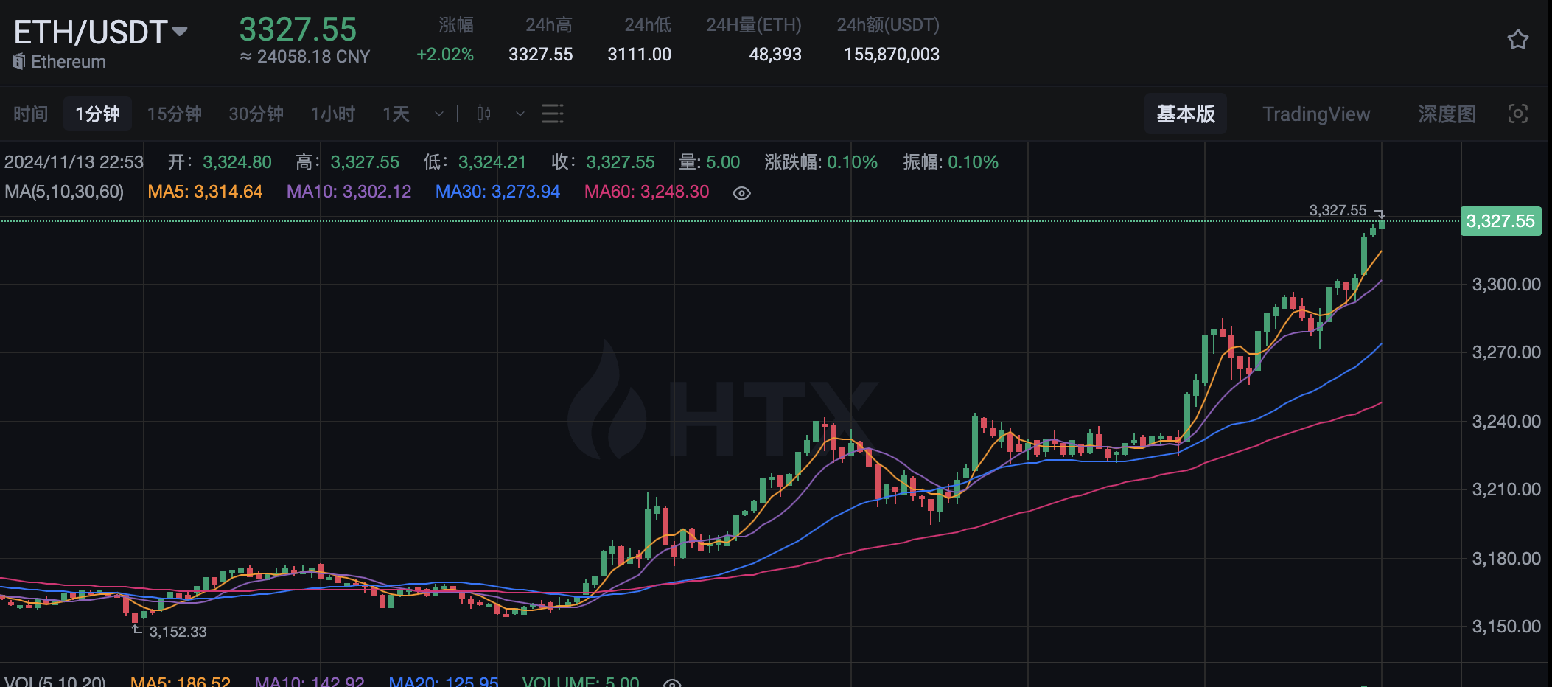Select the 基本版 basic chart view
Viewport: 1552px width, 687px height.
1185,114
